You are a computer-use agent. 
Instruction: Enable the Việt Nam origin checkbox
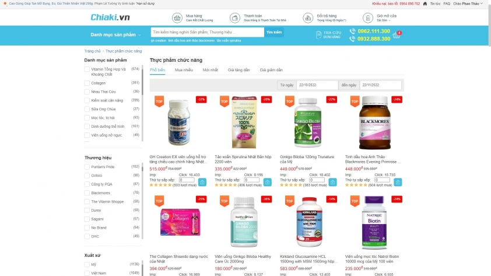(x=87, y=273)
